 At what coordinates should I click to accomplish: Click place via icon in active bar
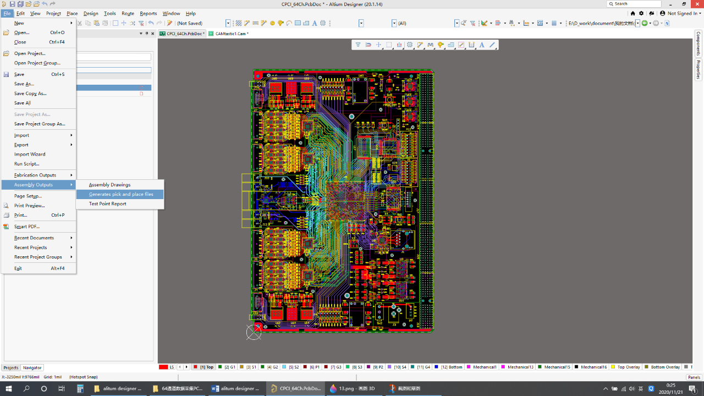coord(441,45)
